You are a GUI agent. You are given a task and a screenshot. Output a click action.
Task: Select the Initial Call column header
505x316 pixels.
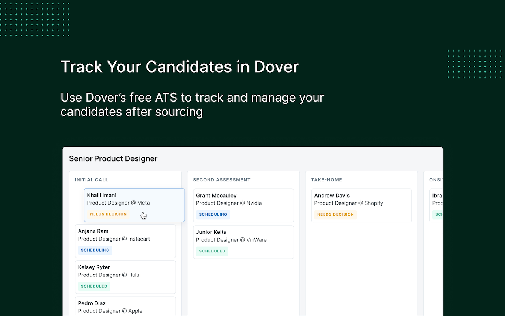[x=92, y=179]
